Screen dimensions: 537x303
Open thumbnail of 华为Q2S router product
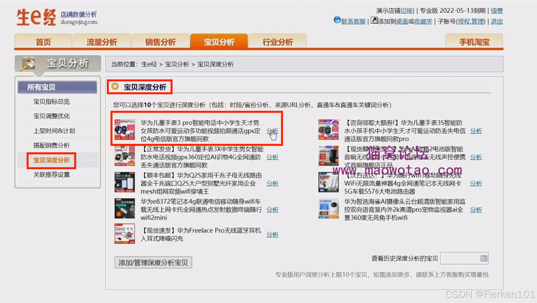[x=125, y=183]
